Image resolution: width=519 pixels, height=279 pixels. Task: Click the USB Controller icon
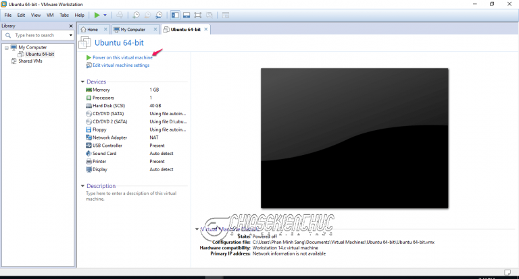tap(89, 146)
